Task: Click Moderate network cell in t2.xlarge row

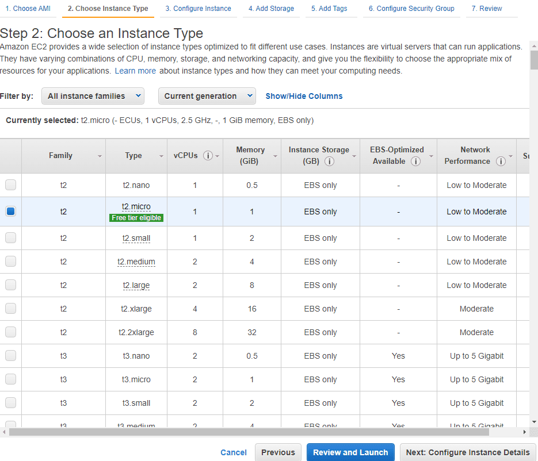Action: (x=476, y=309)
